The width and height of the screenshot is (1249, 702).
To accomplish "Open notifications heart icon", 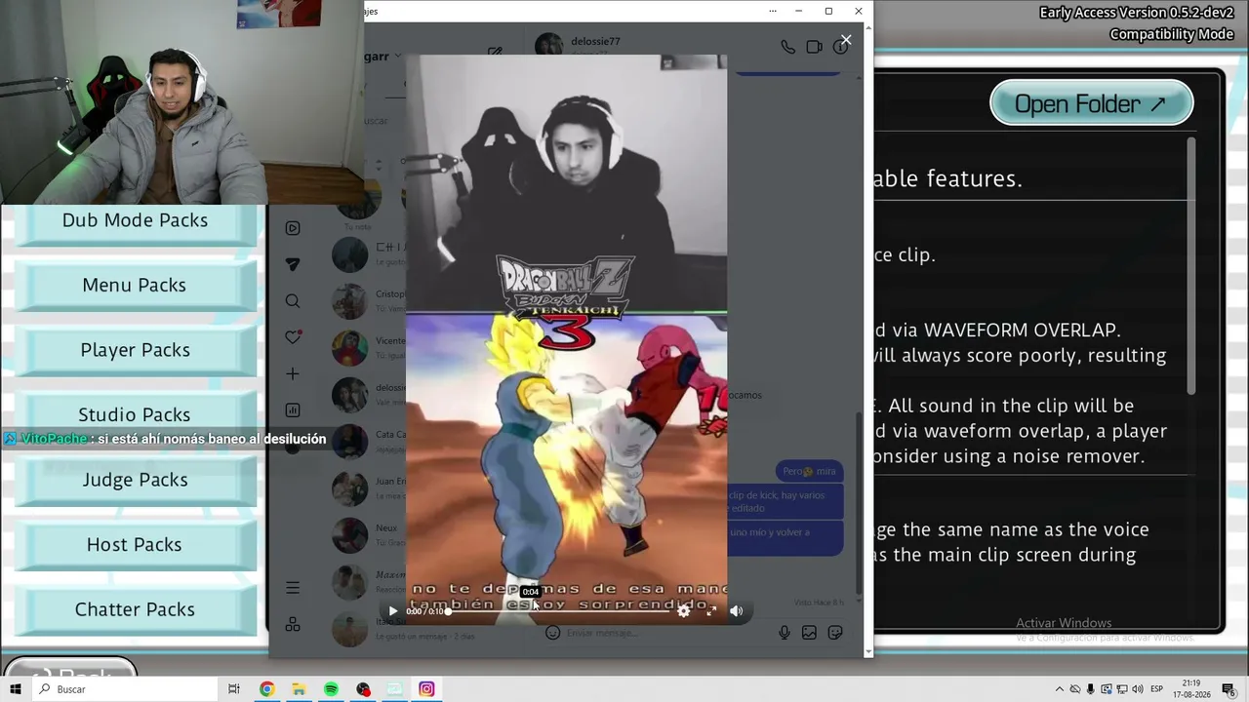I will pos(293,337).
